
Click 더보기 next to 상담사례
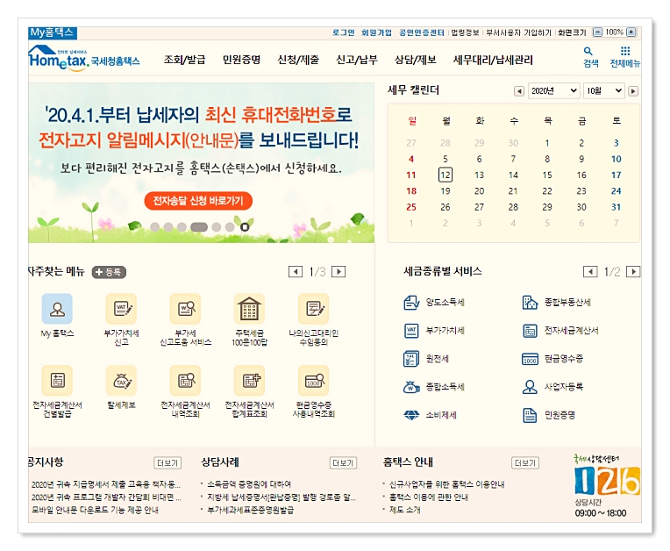coord(343,463)
